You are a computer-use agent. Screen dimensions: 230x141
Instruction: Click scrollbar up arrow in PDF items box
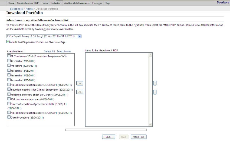pyautogui.click(x=150, y=55)
